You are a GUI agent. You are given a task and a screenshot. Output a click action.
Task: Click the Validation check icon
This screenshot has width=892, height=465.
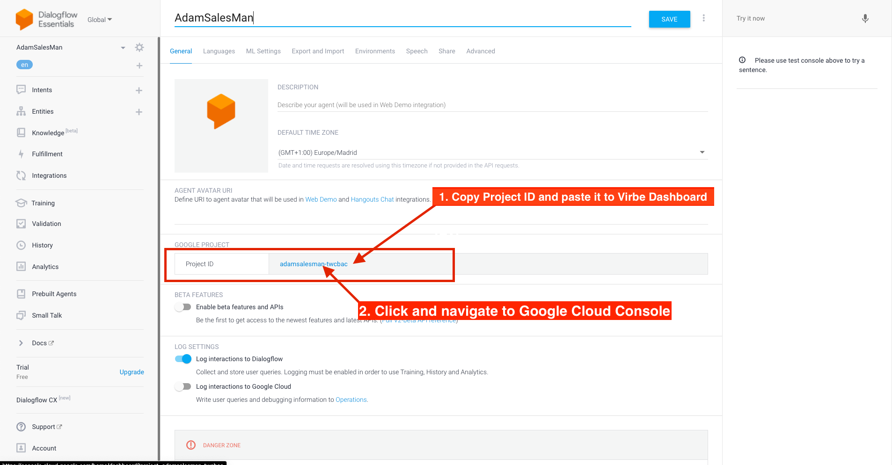[x=21, y=224]
